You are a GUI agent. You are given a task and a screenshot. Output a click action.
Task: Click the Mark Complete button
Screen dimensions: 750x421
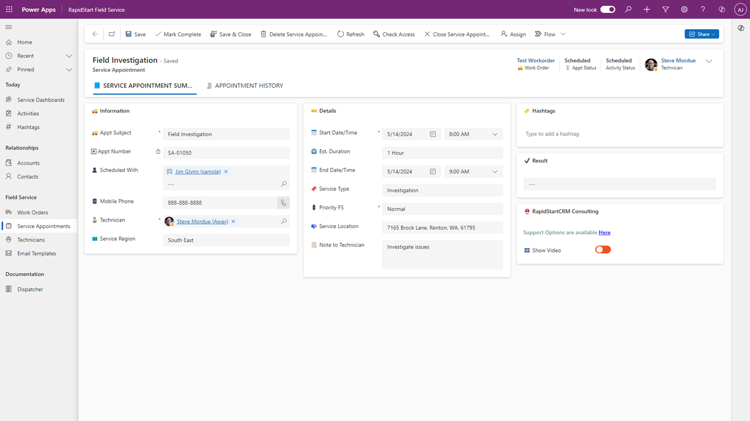178,34
